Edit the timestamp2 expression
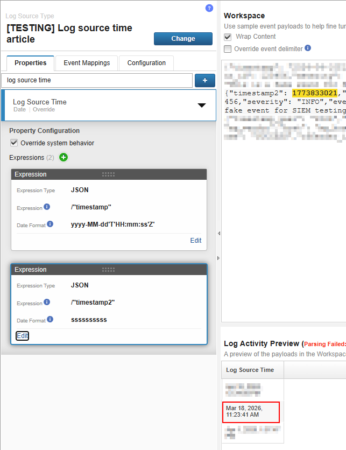346x450 pixels. [x=22, y=336]
